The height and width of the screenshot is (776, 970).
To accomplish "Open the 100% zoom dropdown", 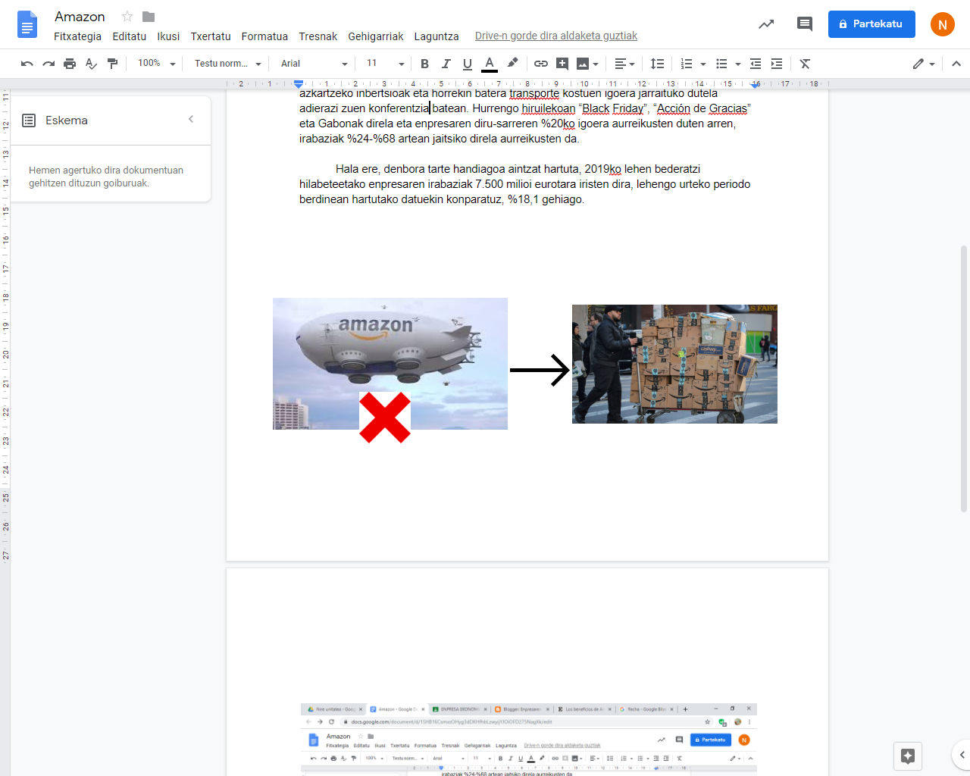I will coord(156,64).
